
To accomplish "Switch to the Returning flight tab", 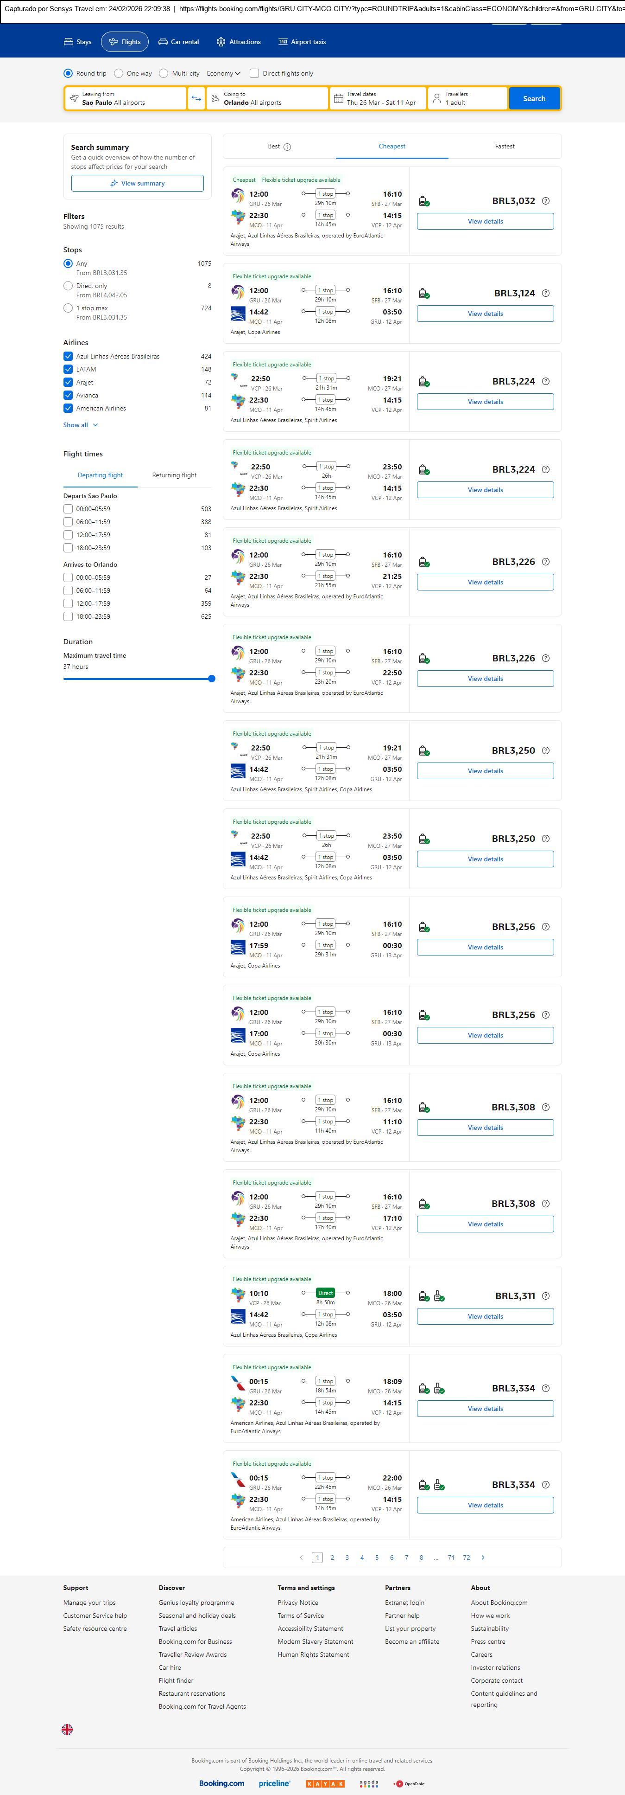I will (174, 475).
